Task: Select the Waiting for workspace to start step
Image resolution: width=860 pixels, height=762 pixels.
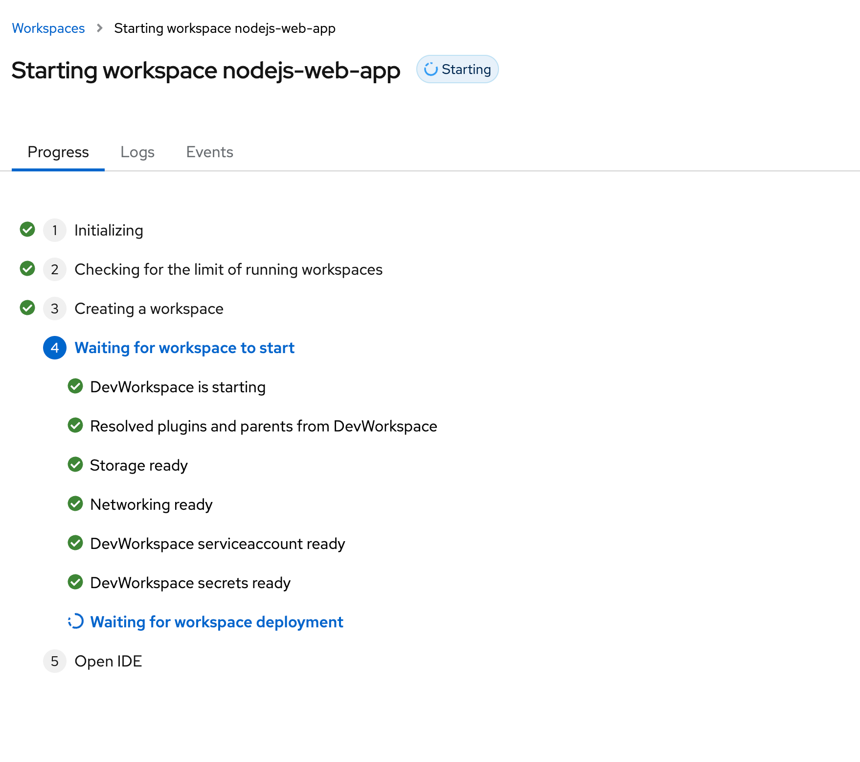Action: click(184, 348)
